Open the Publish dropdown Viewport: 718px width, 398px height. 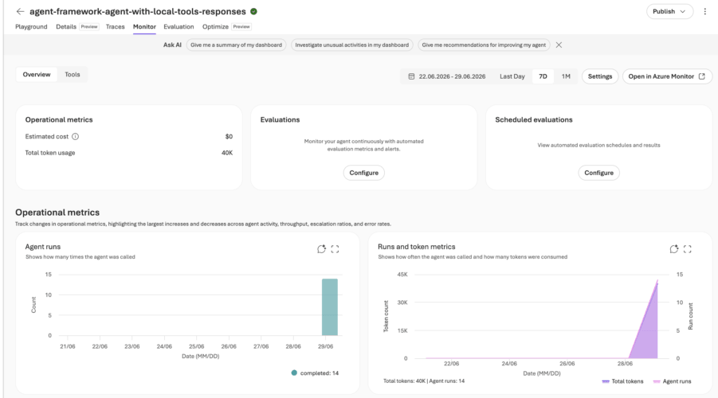[x=669, y=11]
